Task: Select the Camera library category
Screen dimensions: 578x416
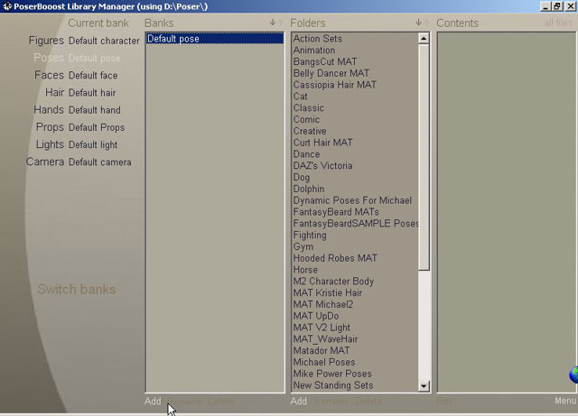Action: (x=45, y=162)
